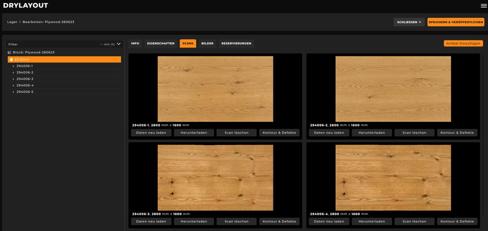The width and height of the screenshot is (488, 231).
Task: Open Kontour & Defekte for 294006-1
Action: (279, 133)
